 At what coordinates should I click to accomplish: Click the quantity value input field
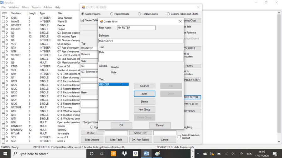click(165, 133)
